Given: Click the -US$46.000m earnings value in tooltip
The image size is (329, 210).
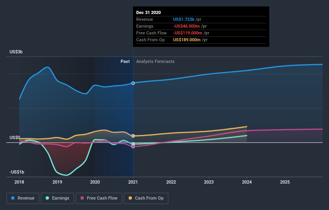Looking at the screenshot, I should pos(186,26).
